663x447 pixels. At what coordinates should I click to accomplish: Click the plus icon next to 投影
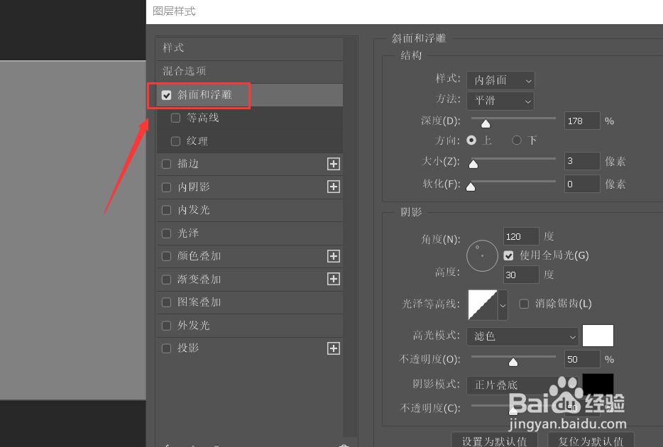click(x=334, y=348)
